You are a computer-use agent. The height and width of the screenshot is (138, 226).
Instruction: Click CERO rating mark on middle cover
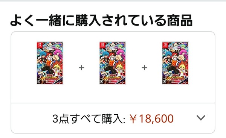(102, 82)
